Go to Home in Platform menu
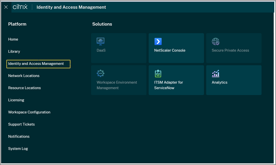Viewport: 276px width, 165px height. (x=13, y=39)
